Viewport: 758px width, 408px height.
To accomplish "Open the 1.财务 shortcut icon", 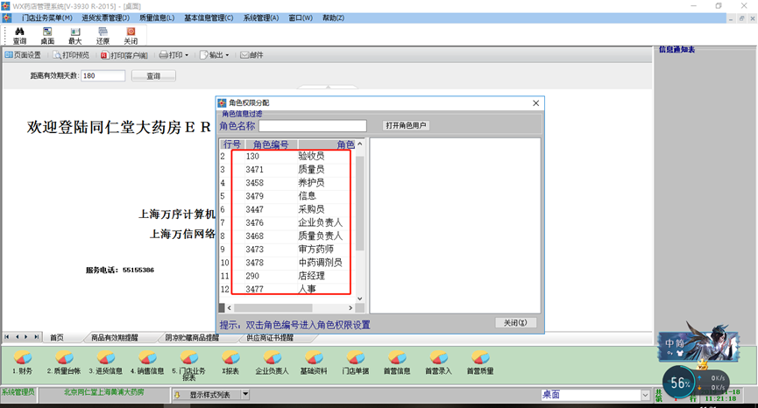I will [x=22, y=362].
